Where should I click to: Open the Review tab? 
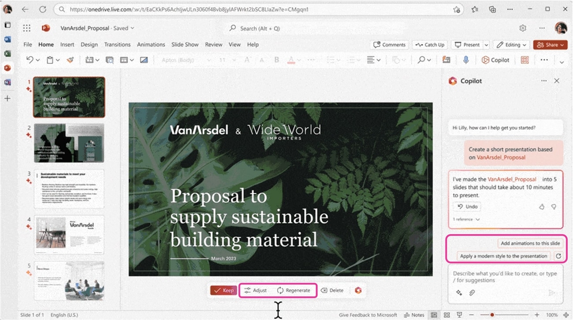[214, 44]
